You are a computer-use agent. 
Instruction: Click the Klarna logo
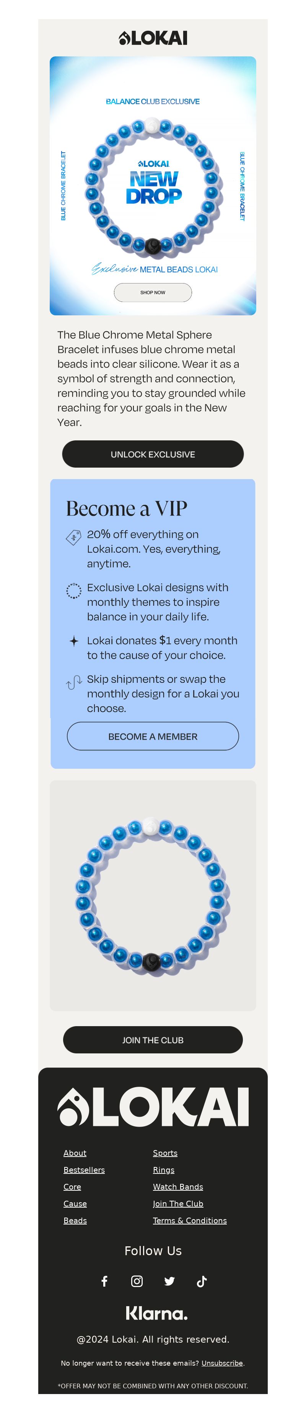pyautogui.click(x=156, y=1313)
